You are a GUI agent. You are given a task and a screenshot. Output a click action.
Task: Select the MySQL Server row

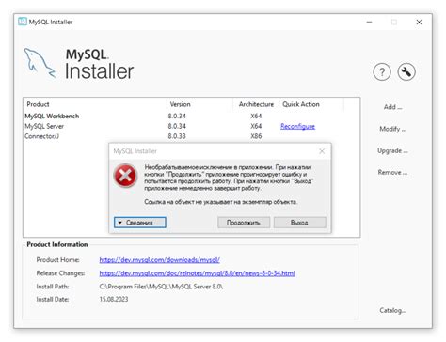pyautogui.click(x=191, y=126)
